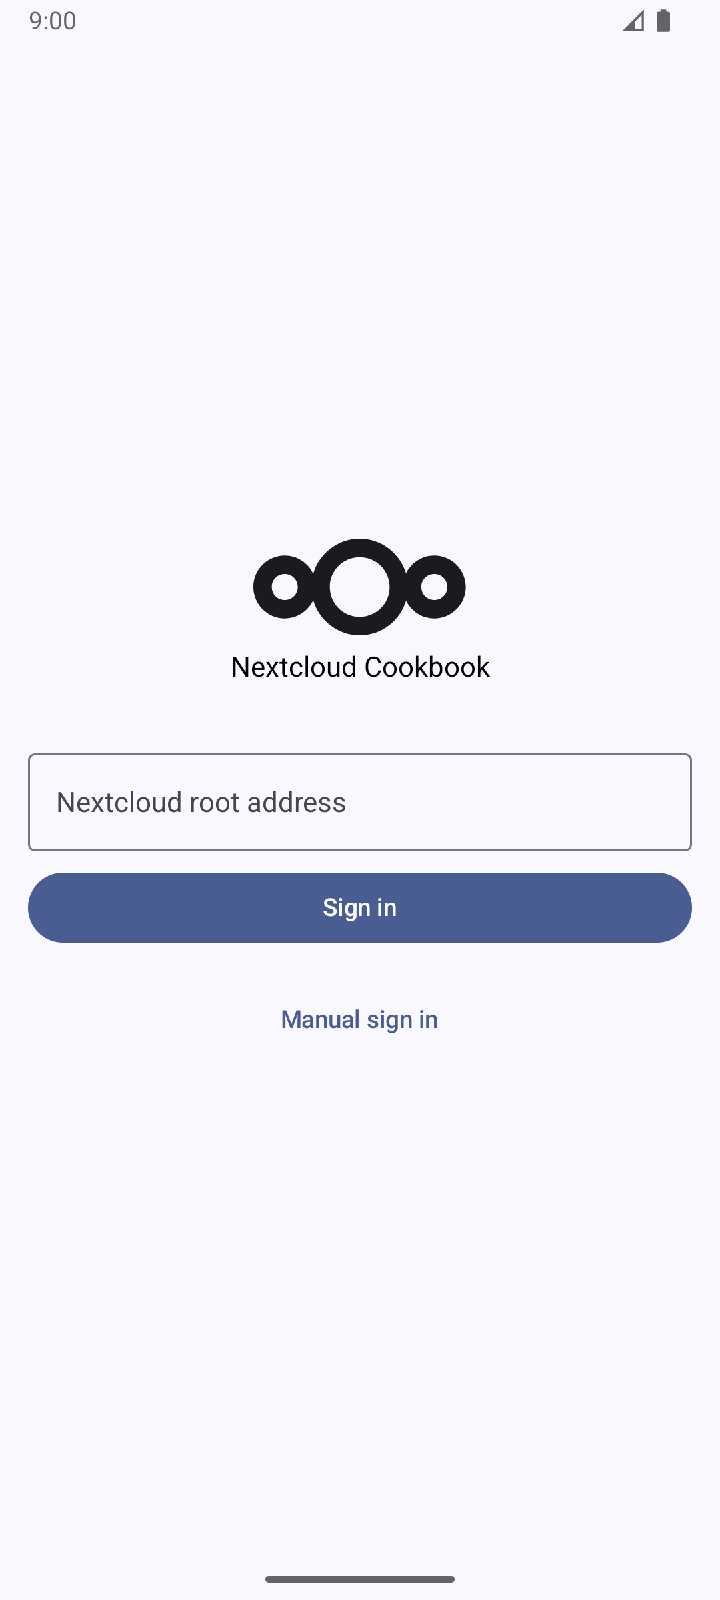
Task: Tap the bottom navigation gesture handle
Action: point(360,1579)
